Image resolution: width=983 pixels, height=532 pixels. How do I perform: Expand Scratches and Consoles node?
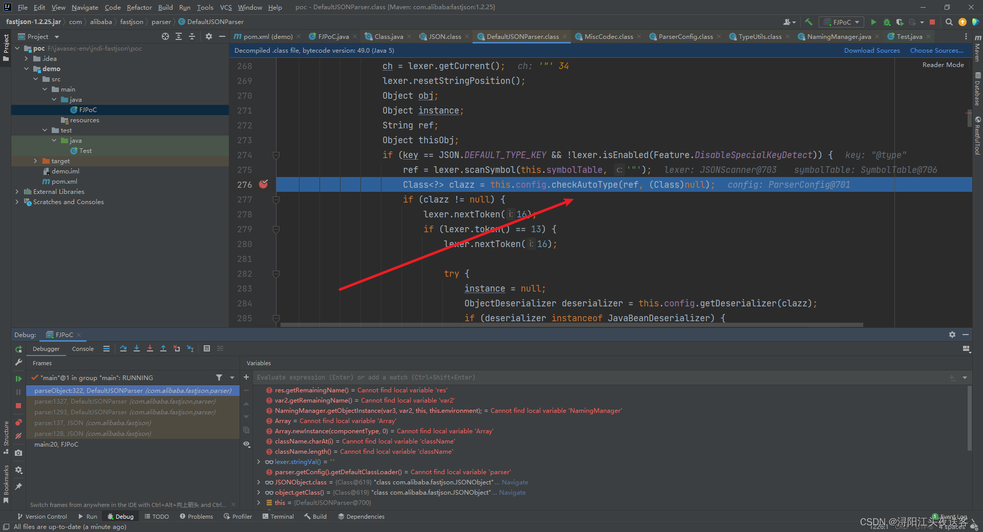17,202
